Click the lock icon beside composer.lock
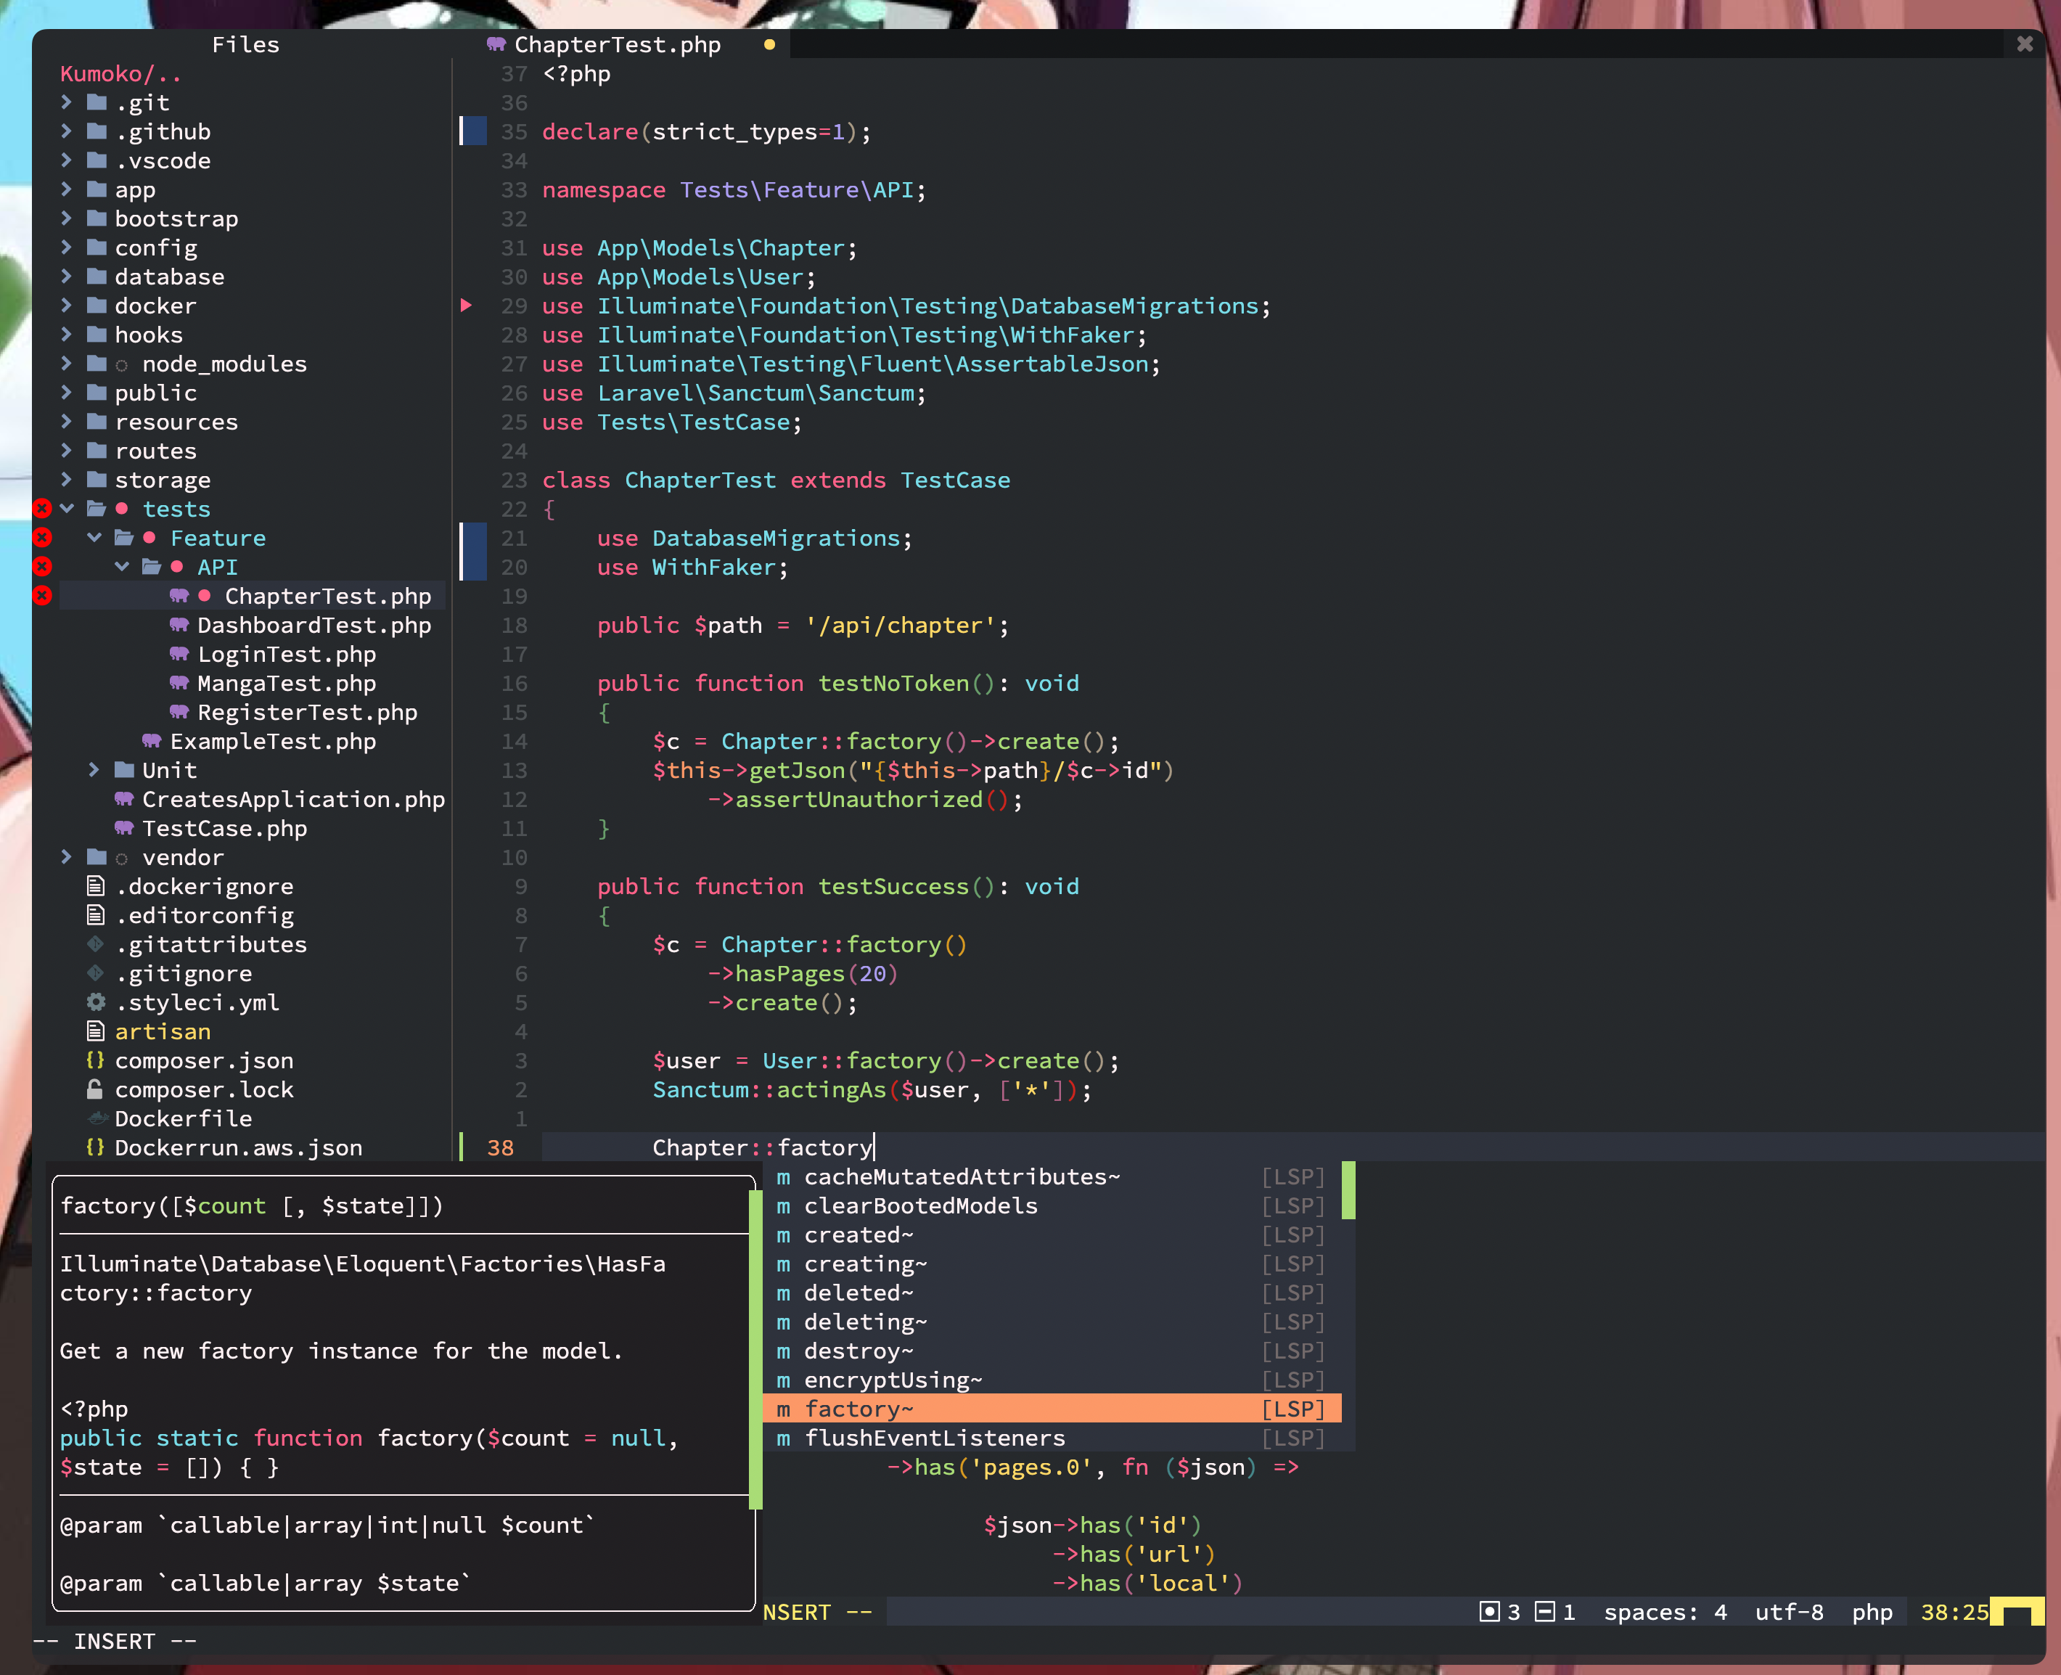 [x=94, y=1089]
